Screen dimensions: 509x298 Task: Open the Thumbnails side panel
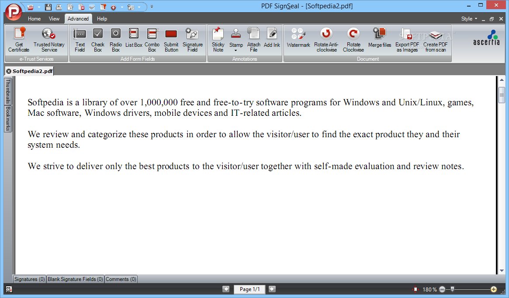coord(8,92)
